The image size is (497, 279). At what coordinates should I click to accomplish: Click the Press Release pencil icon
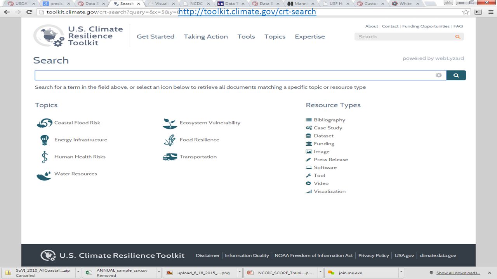(x=309, y=160)
